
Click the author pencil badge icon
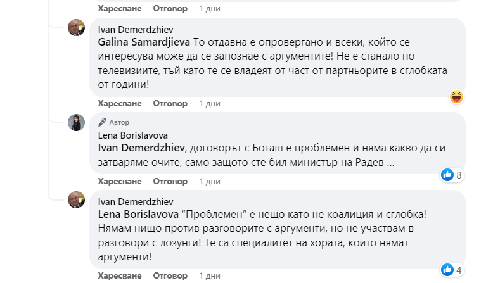pos(102,122)
